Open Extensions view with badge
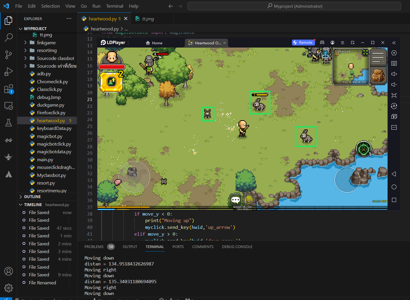The height and width of the screenshot is (300, 410). pos(9,89)
